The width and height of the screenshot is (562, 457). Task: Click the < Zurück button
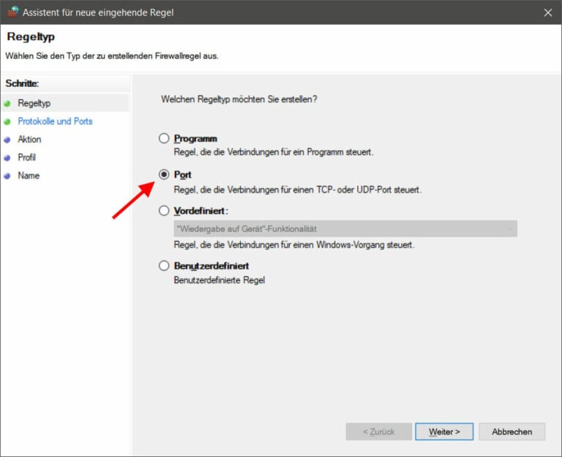coord(378,431)
